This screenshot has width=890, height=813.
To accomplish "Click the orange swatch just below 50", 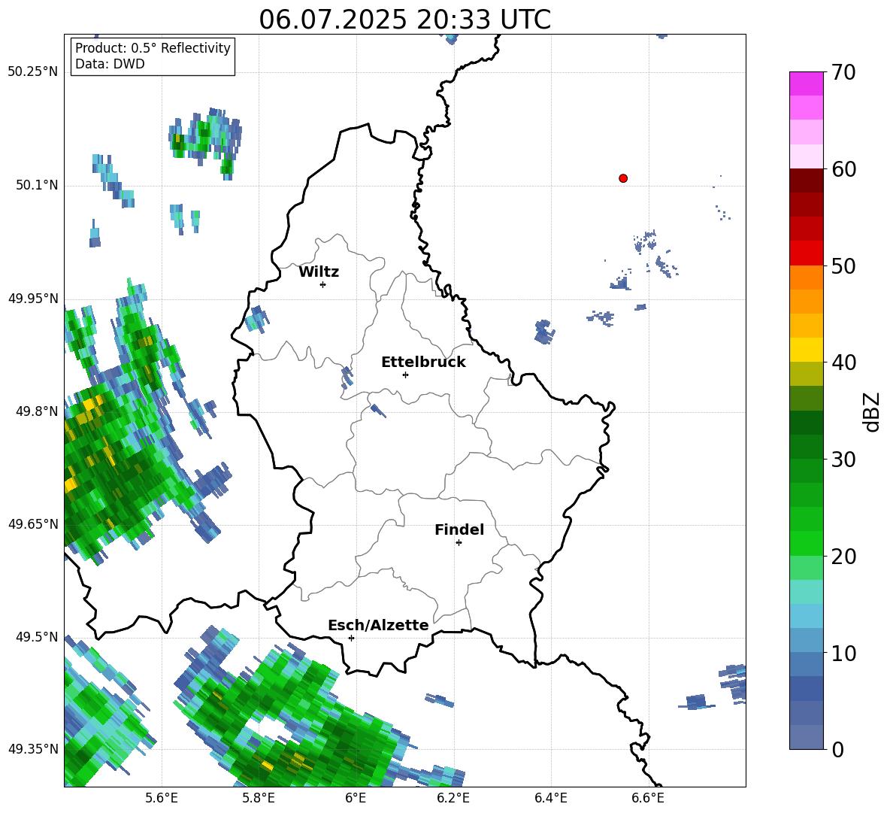I will (x=806, y=277).
